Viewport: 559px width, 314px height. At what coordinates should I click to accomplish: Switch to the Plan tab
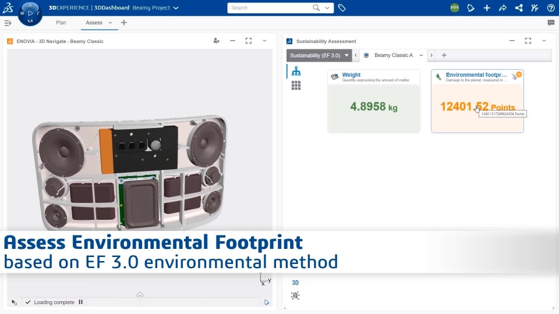(x=61, y=23)
